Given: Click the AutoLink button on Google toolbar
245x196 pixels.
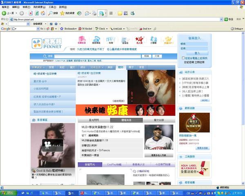Looking at the screenshot, I should (x=116, y=29).
